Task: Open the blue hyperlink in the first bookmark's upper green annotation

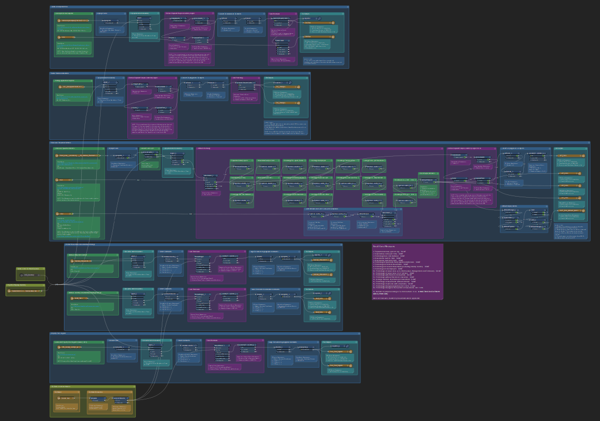Action: coord(73,28)
